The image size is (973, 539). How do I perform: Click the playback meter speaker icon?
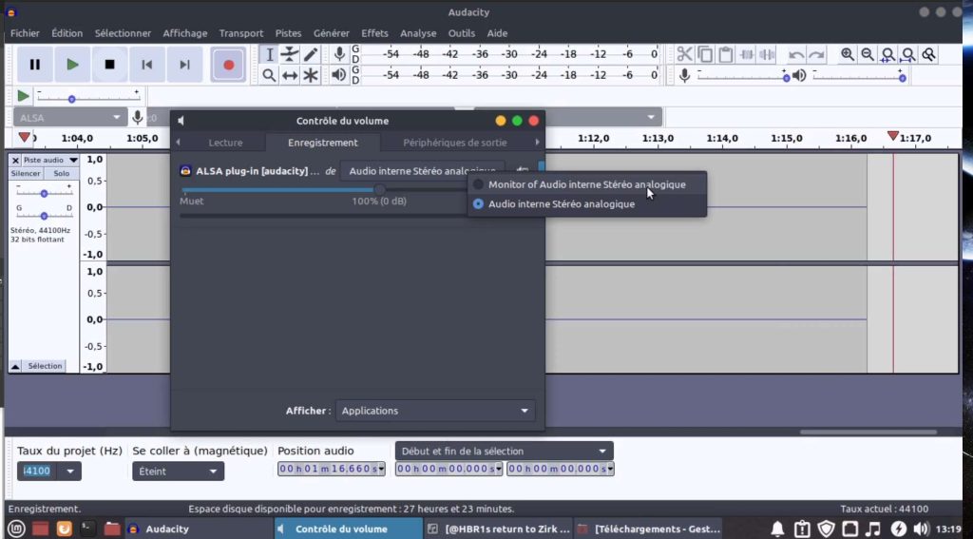[x=339, y=75]
